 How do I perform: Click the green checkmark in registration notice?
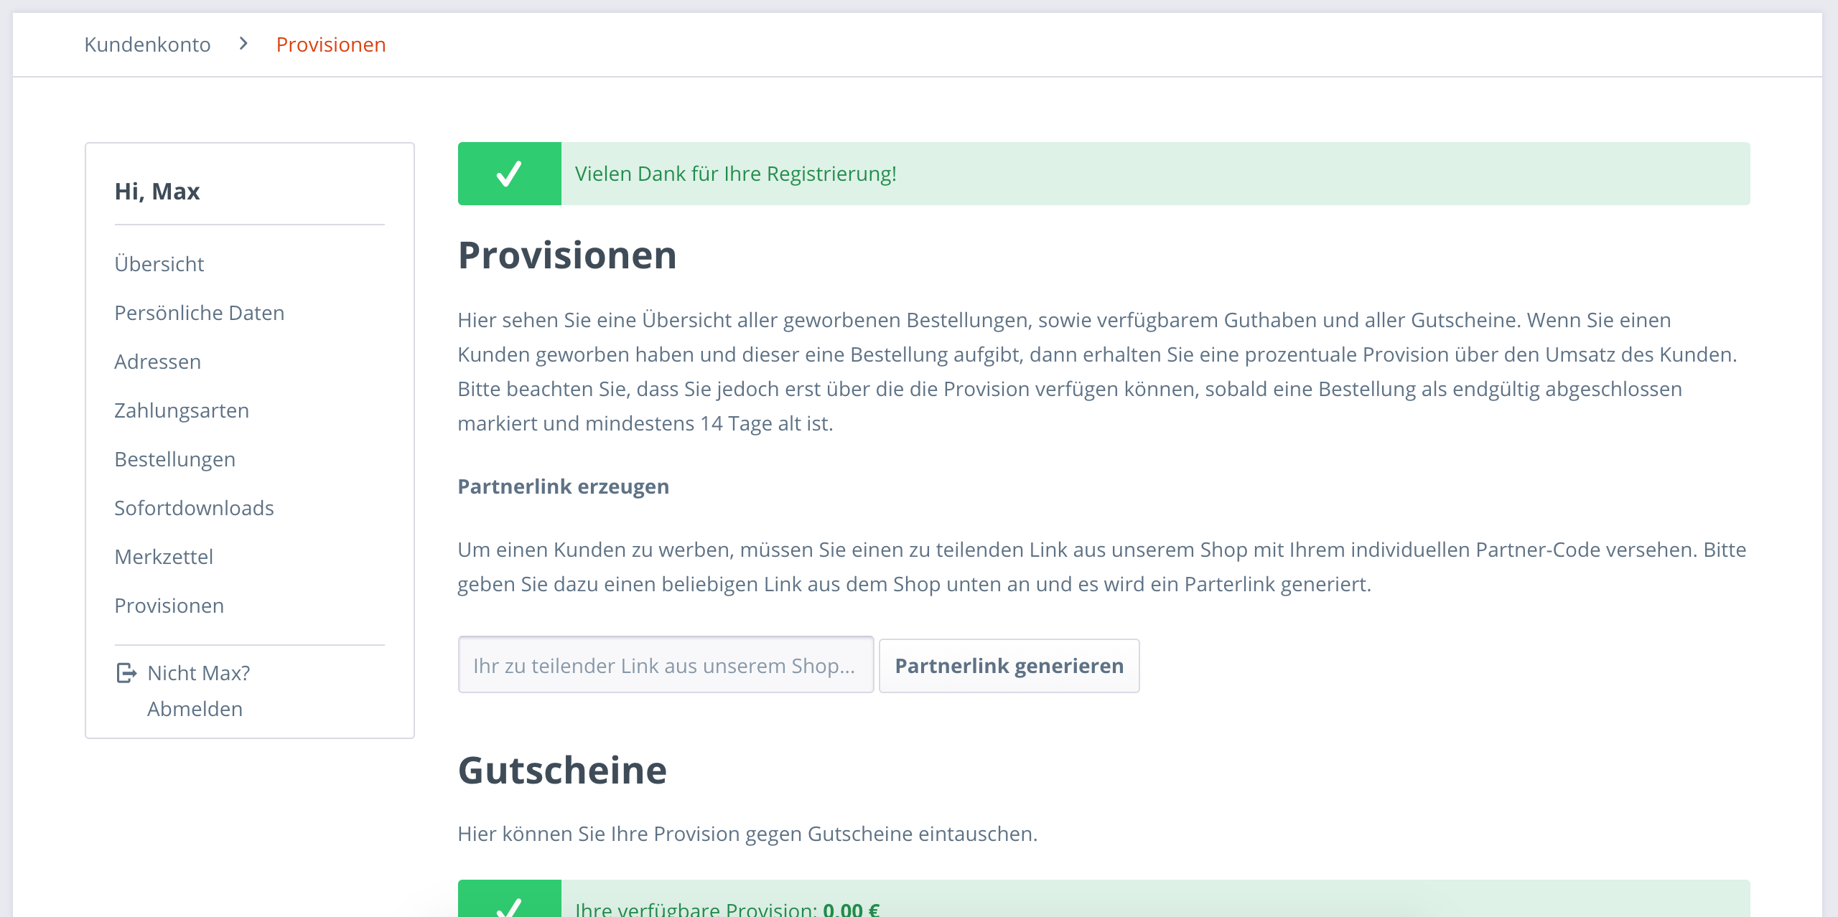(509, 174)
